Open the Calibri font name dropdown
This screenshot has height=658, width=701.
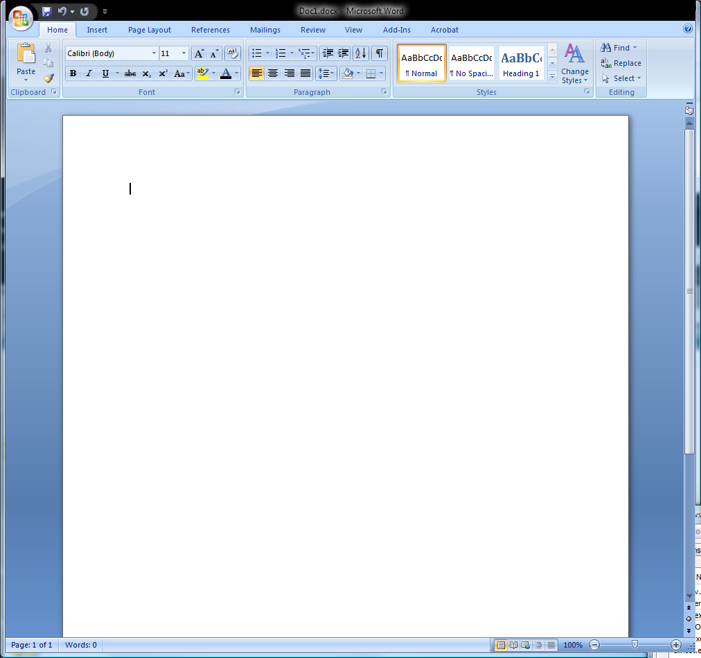coord(154,53)
